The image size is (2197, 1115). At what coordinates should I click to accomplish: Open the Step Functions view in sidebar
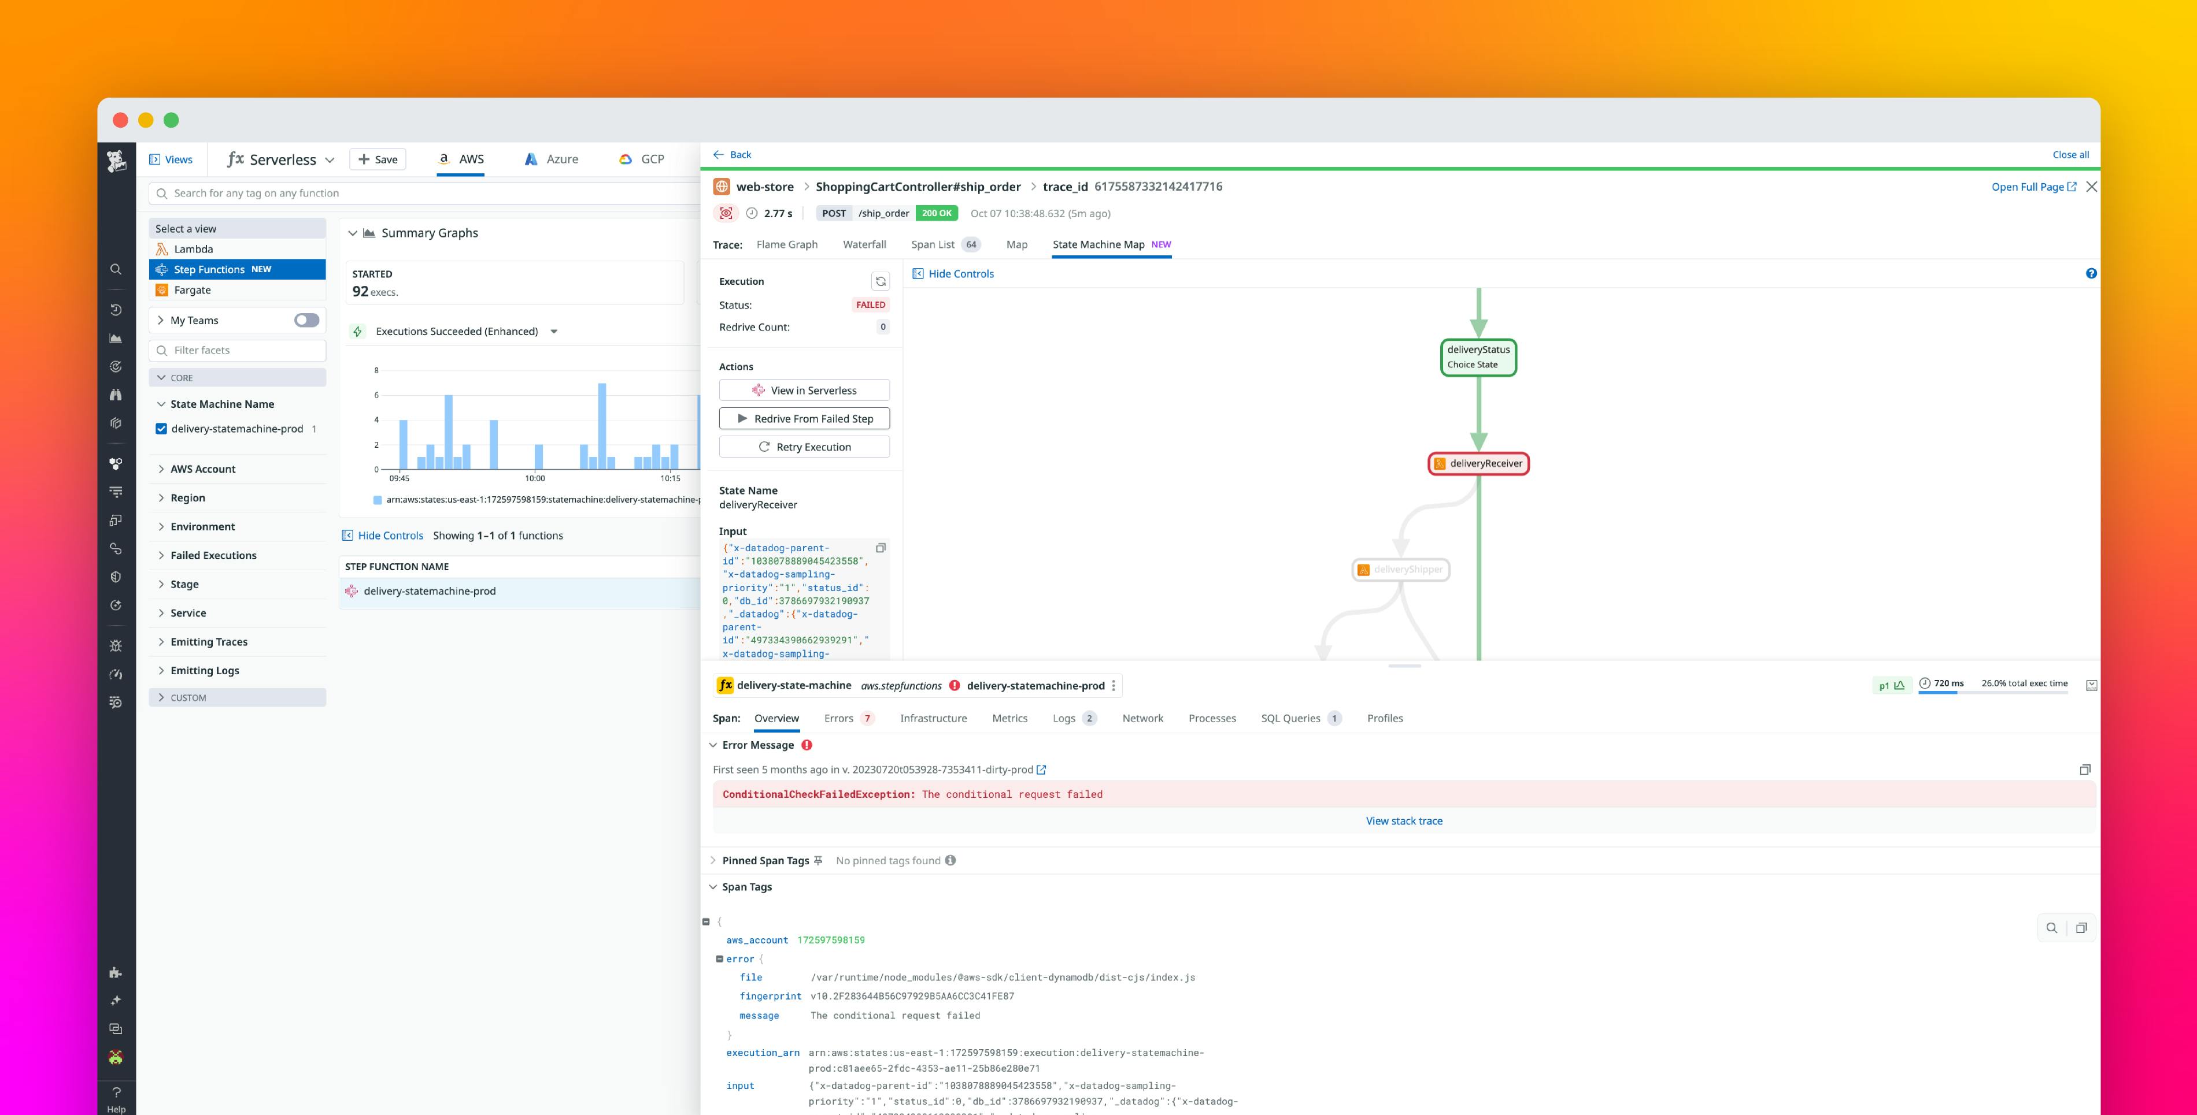click(210, 269)
